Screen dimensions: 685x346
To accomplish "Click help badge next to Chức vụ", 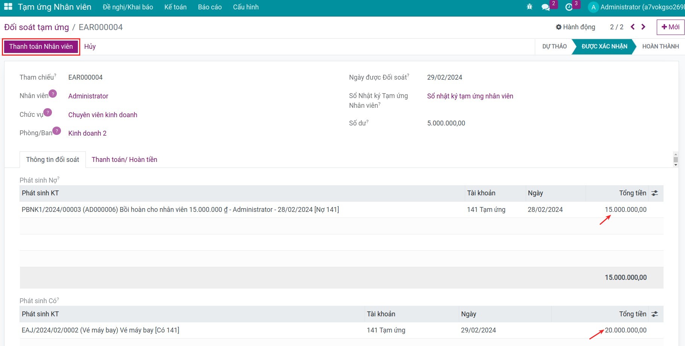I will point(48,112).
